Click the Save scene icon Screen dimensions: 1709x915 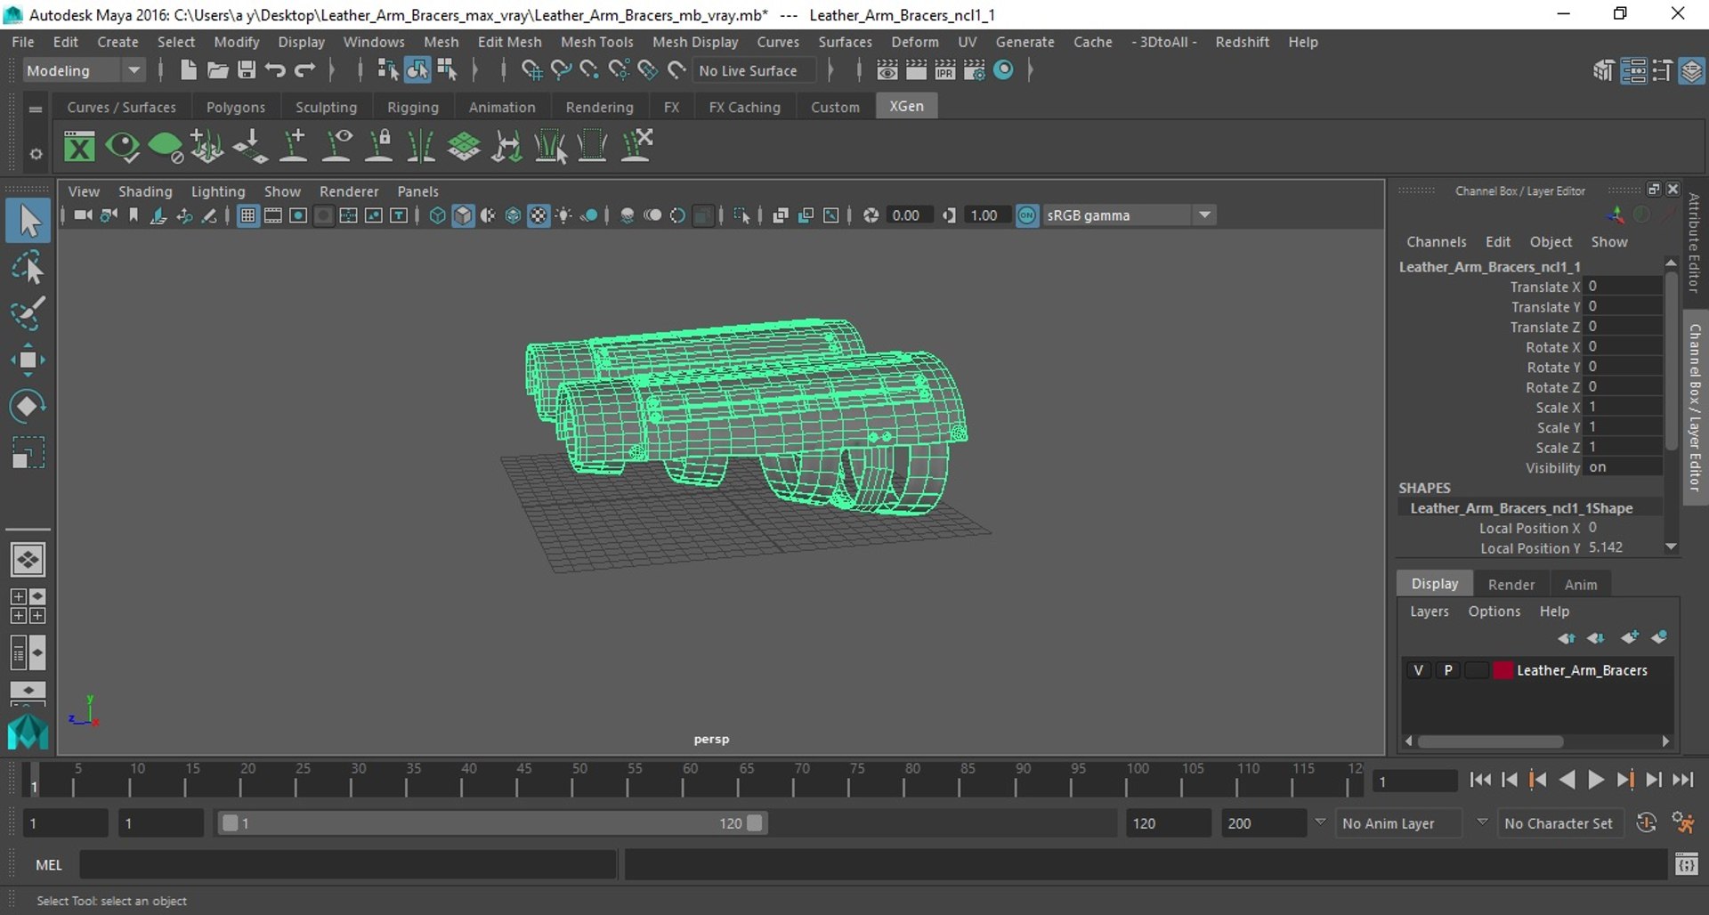click(x=247, y=70)
